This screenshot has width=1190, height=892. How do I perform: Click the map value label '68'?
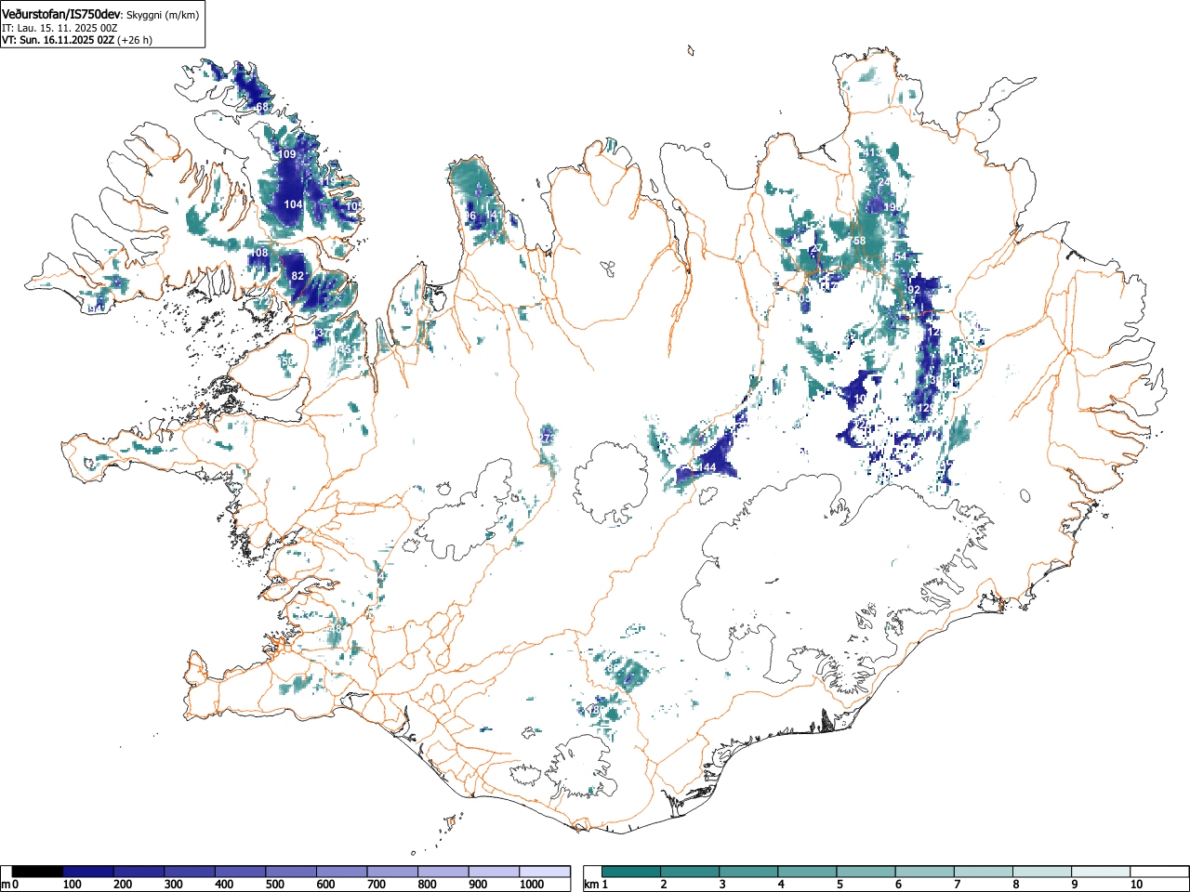[262, 108]
